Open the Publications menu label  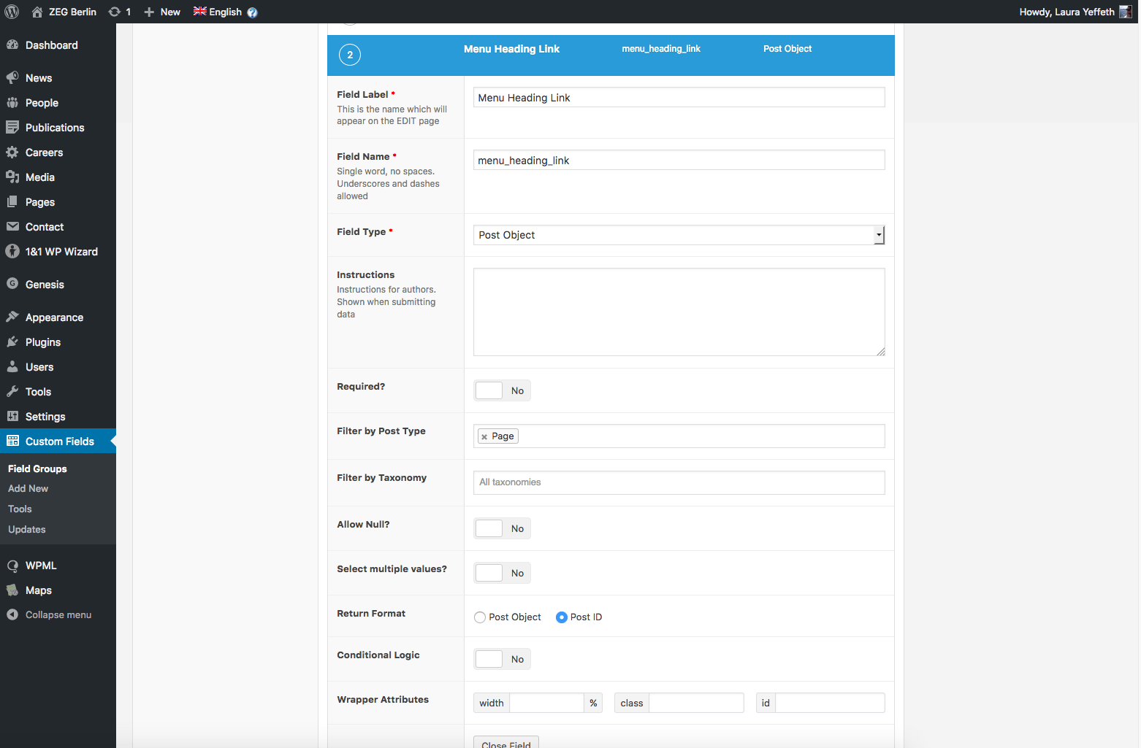(55, 127)
